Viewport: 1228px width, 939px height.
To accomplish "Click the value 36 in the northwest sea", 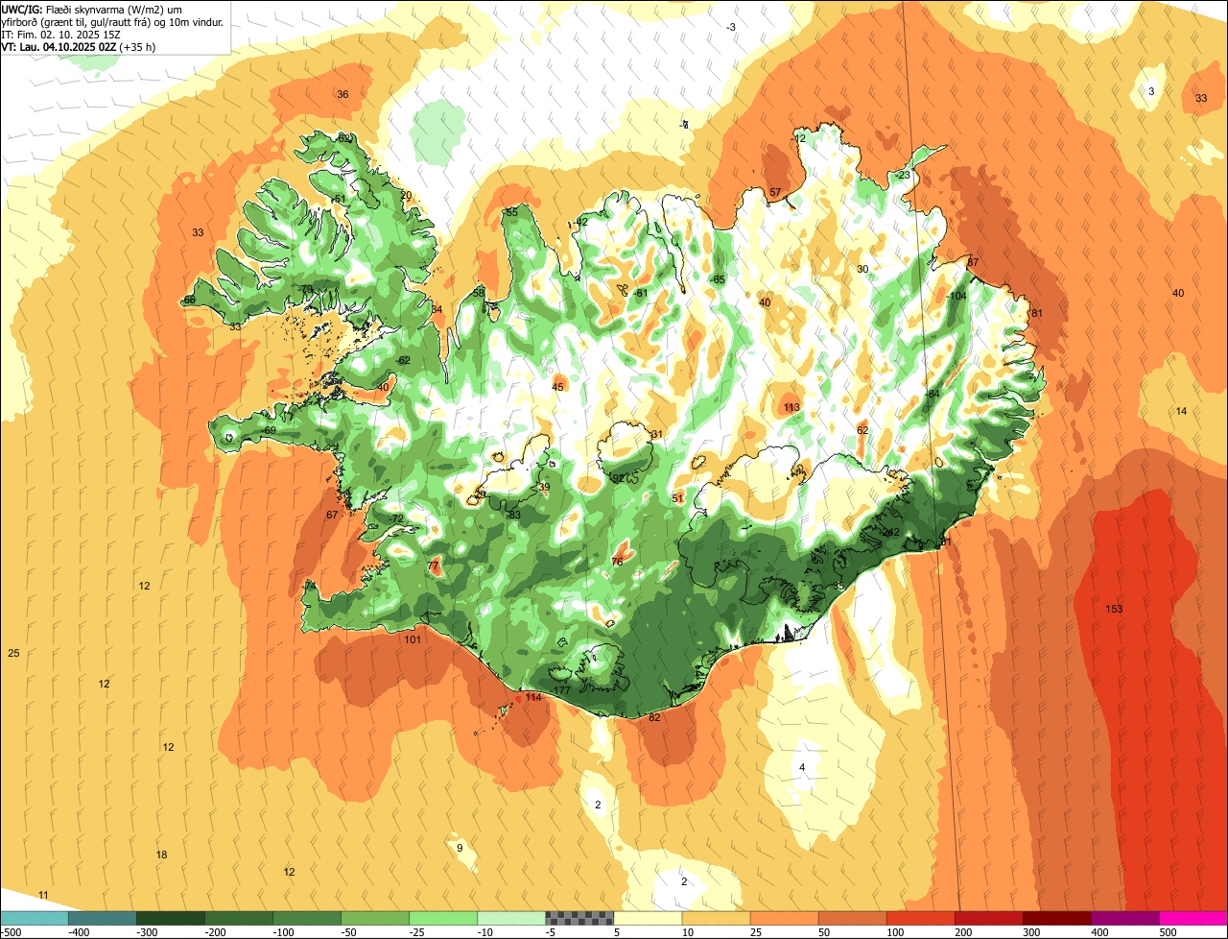I will point(342,94).
